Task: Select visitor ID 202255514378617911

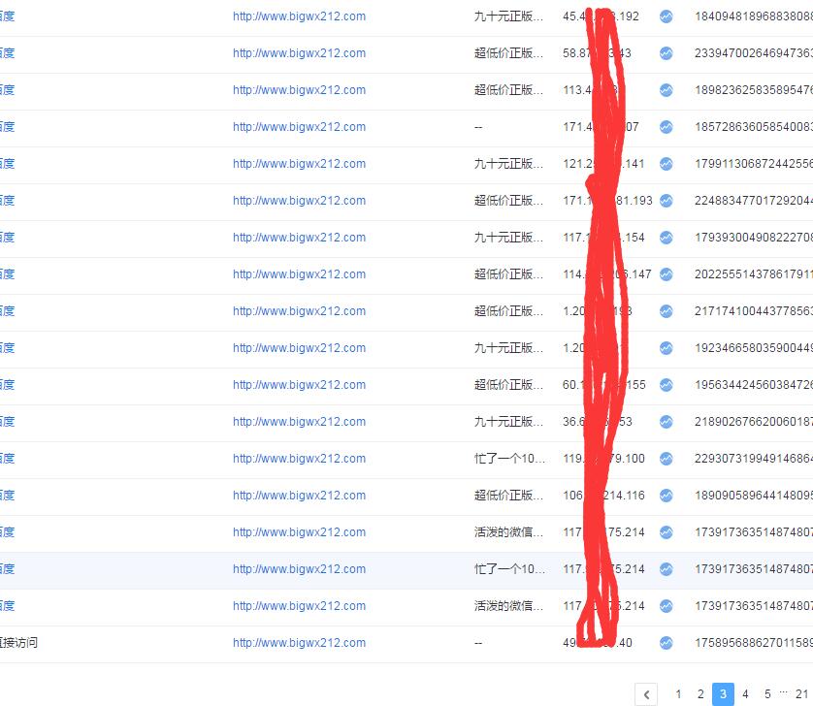Action: [754, 274]
